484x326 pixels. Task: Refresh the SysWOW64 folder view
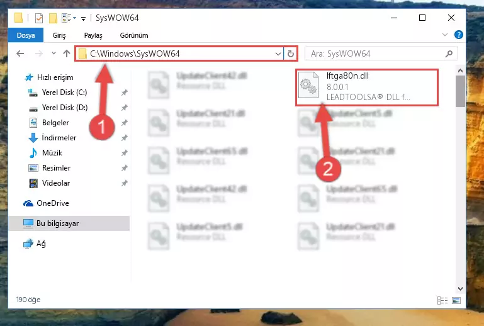290,54
